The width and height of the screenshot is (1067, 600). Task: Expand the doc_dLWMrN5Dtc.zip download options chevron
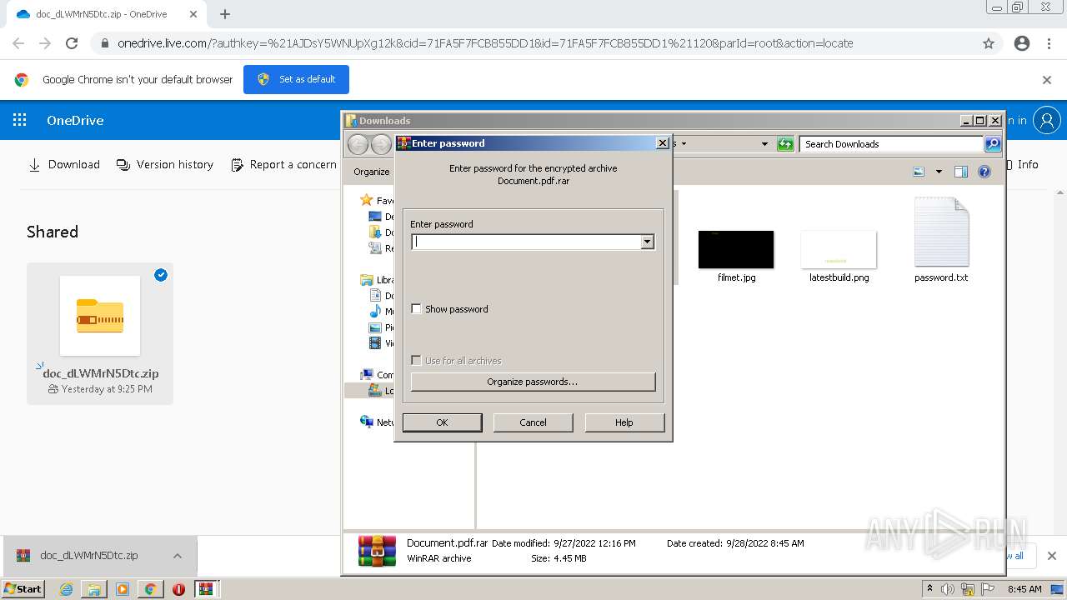coord(178,556)
